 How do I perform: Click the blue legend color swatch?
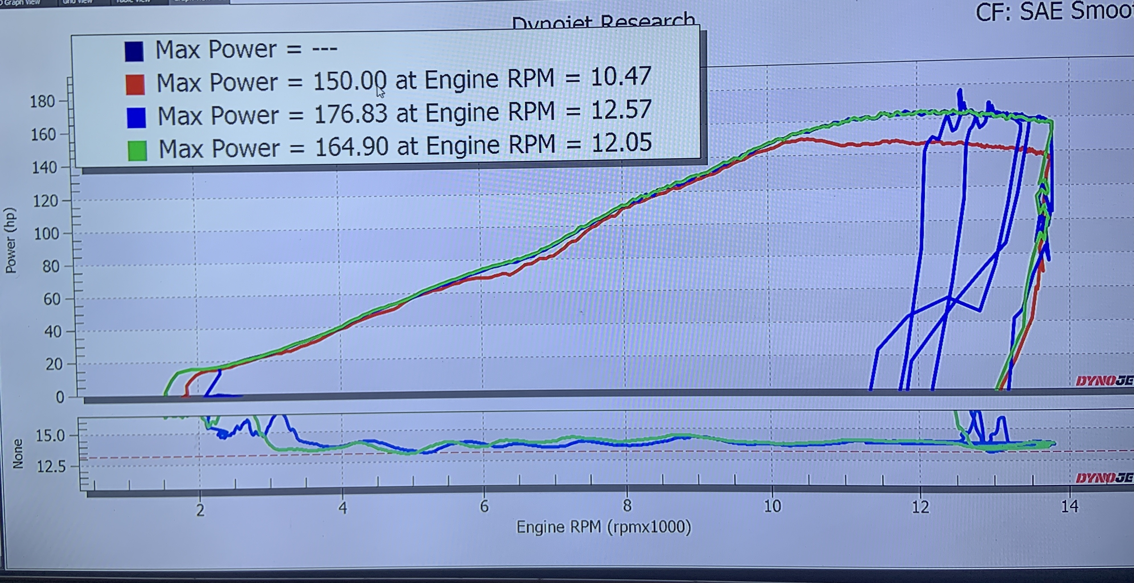point(136,118)
